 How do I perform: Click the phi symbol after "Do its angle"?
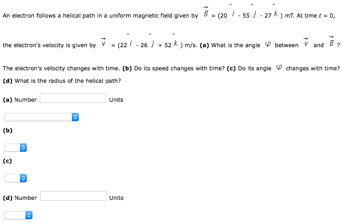coord(279,68)
